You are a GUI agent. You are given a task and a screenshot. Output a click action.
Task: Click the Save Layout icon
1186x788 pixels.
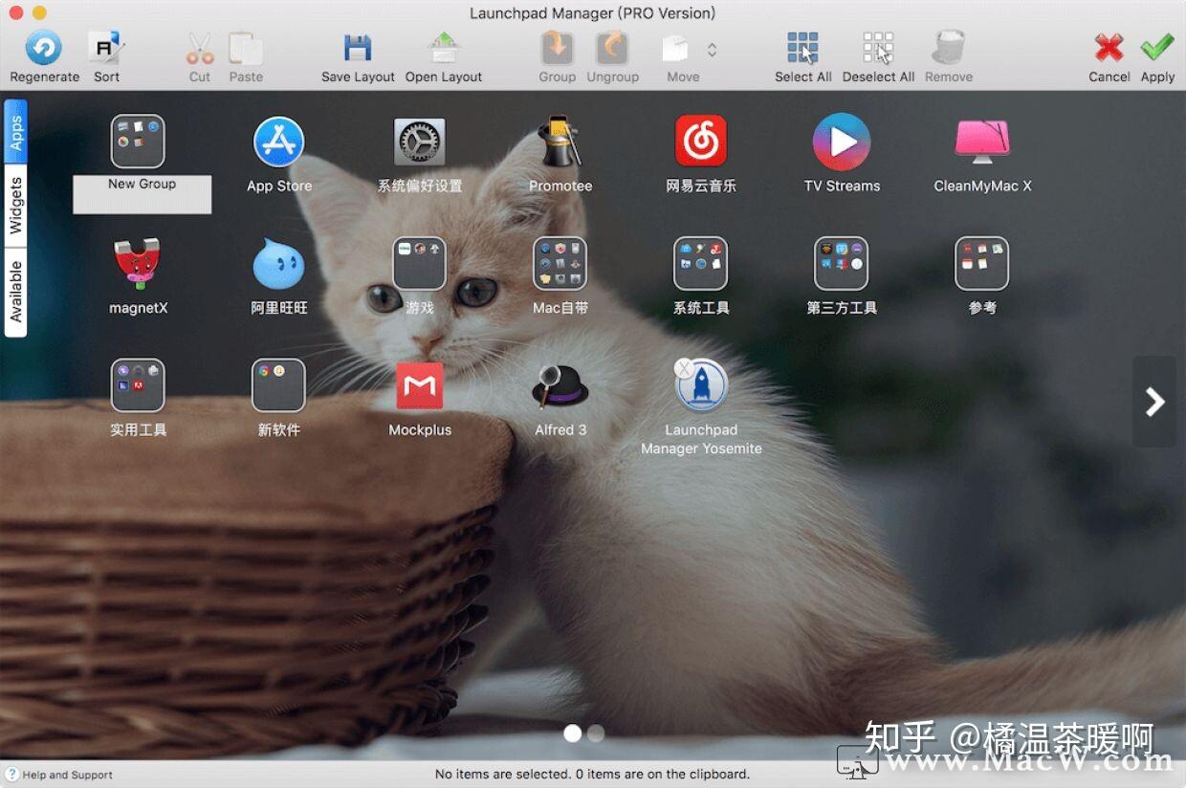[357, 46]
